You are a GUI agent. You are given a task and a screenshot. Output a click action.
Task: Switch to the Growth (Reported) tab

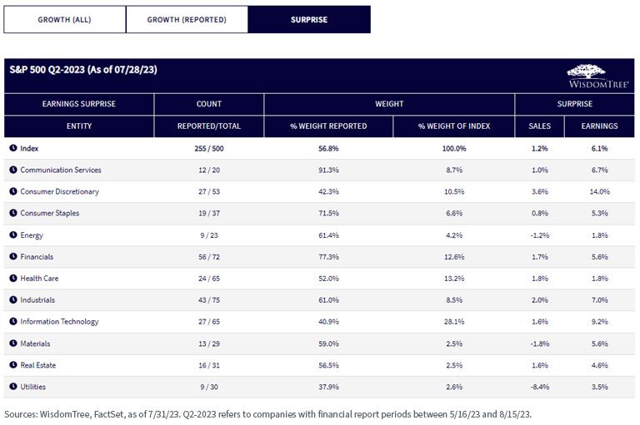(x=187, y=20)
